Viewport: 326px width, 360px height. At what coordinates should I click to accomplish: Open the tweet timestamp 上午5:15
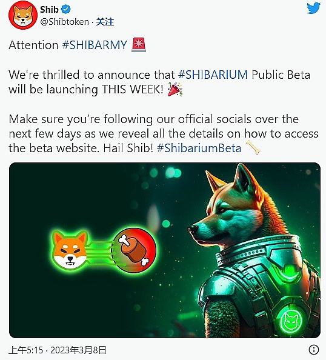pos(26,350)
